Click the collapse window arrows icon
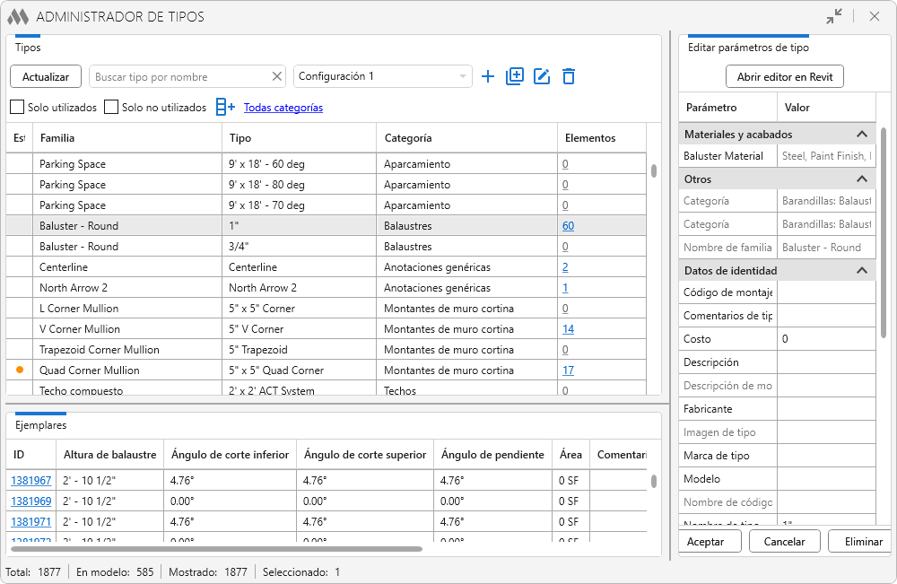The image size is (897, 584). (x=834, y=16)
